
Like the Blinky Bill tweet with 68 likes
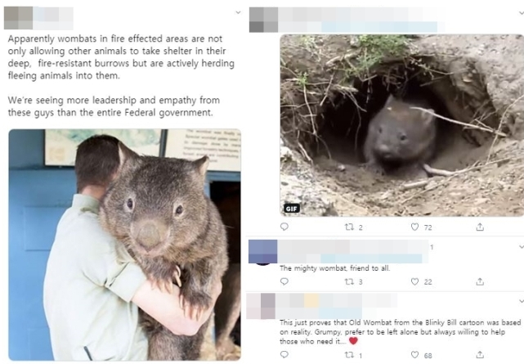click(414, 354)
